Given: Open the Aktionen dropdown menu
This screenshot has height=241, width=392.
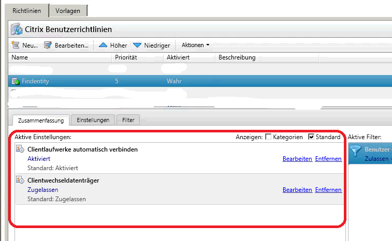Looking at the screenshot, I should (195, 45).
